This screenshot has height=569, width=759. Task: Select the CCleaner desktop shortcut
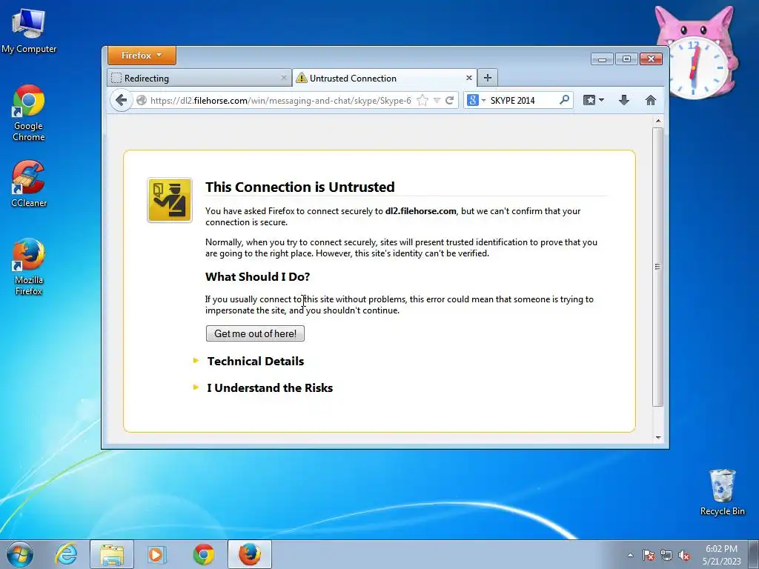[29, 184]
